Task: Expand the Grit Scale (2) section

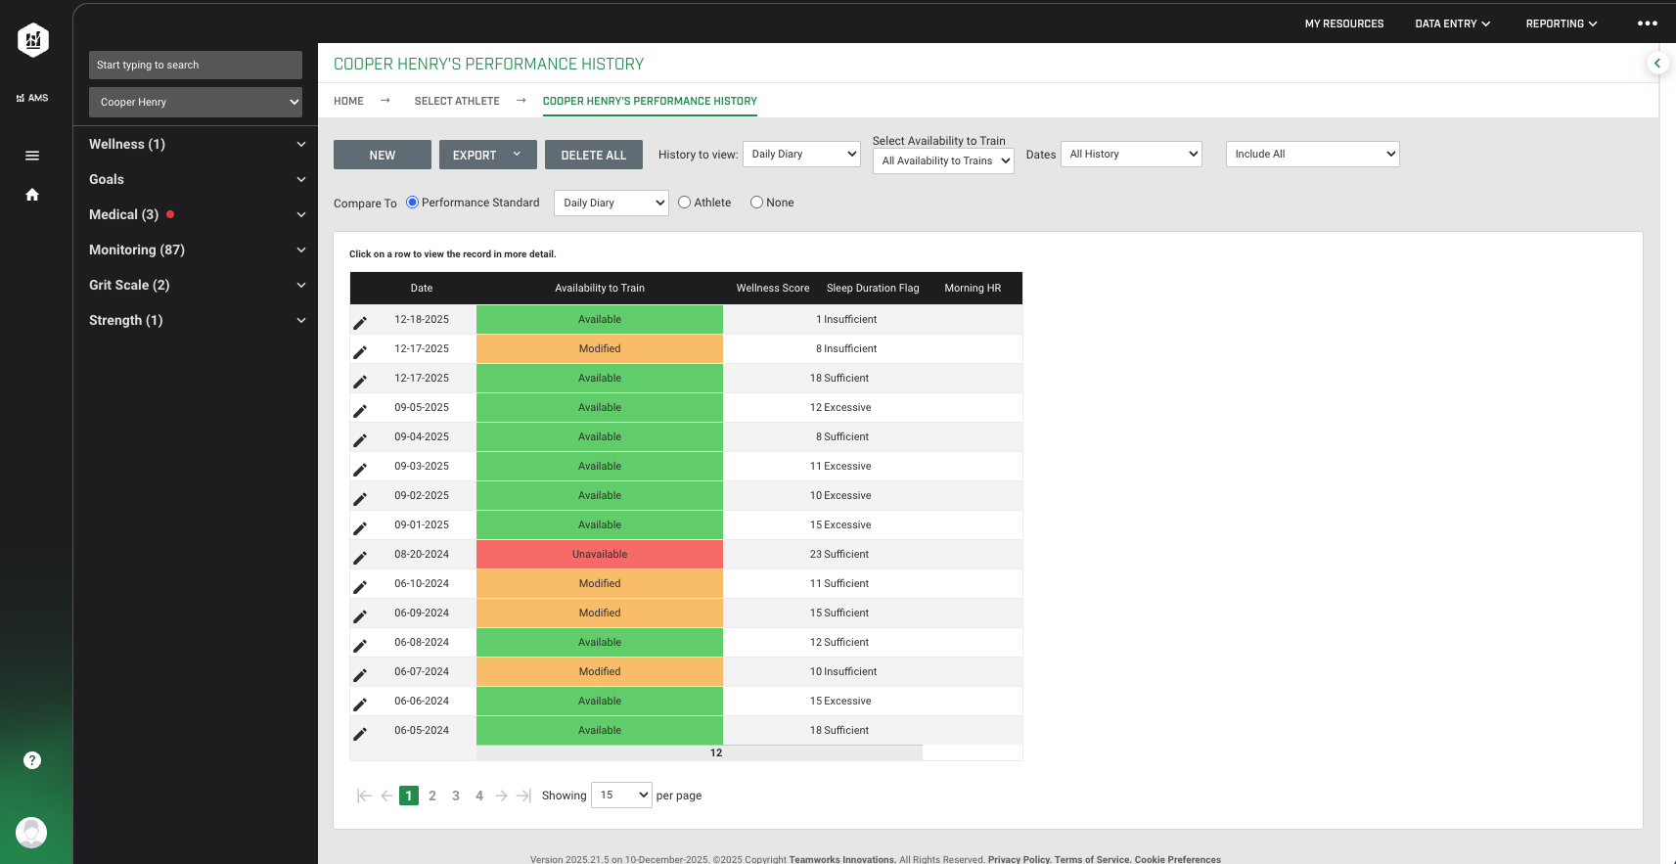Action: tap(197, 285)
